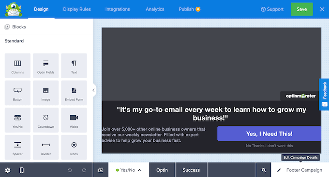Add a Spacer block
The height and width of the screenshot is (177, 329).
pyautogui.click(x=17, y=147)
